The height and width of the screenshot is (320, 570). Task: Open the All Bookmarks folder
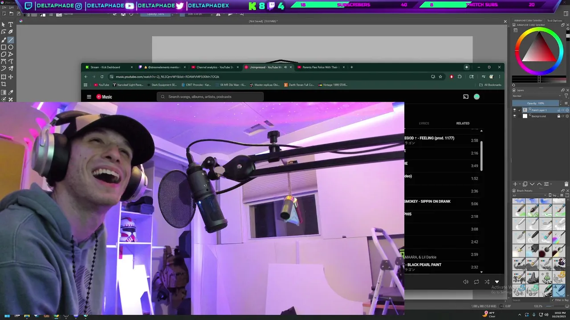[x=490, y=85]
